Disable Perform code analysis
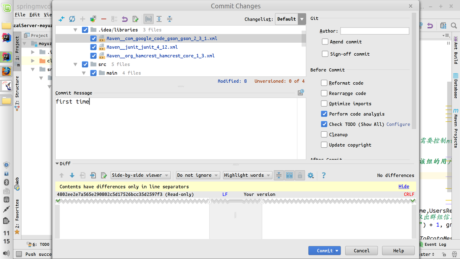 [x=324, y=114]
